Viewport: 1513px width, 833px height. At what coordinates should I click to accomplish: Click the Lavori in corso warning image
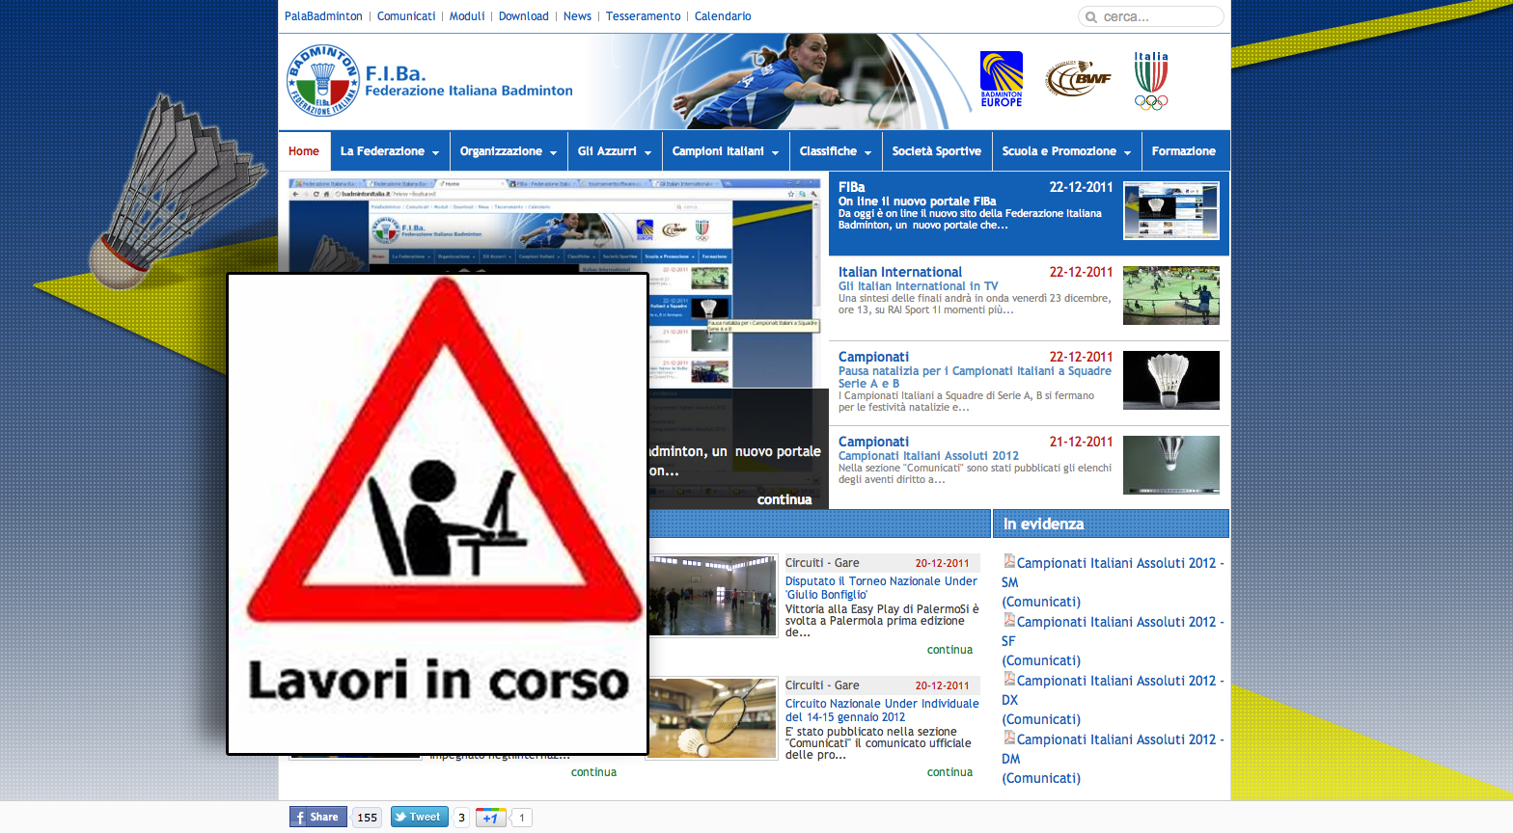pyautogui.click(x=437, y=514)
